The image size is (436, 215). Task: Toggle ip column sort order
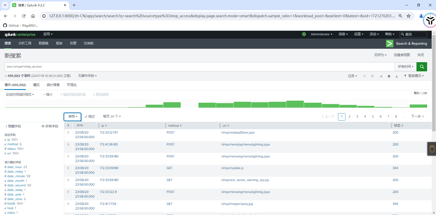pos(104,126)
